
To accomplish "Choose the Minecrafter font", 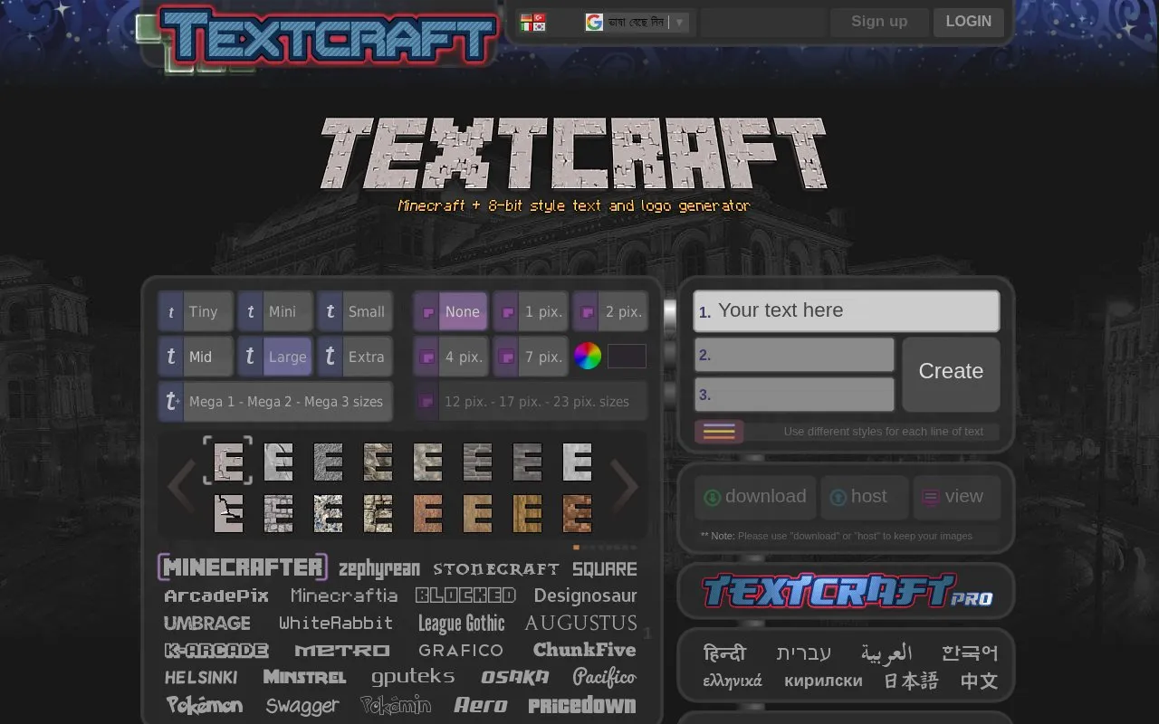I will point(243,567).
